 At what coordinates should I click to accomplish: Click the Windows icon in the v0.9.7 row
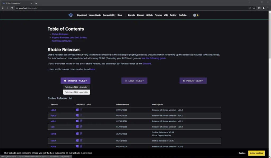pos(77,141)
